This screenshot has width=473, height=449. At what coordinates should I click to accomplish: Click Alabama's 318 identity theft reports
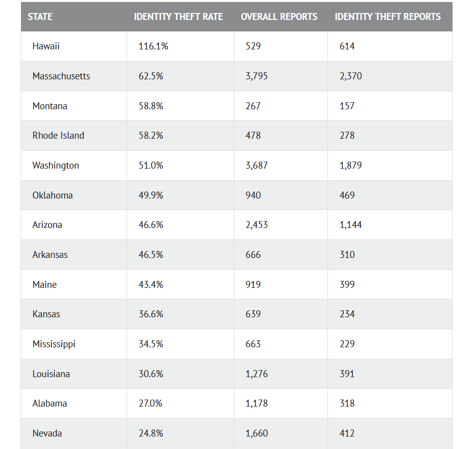tap(347, 403)
